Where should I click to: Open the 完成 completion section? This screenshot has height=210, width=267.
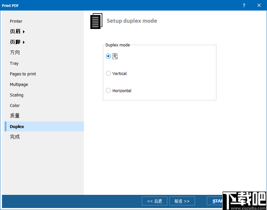click(x=14, y=137)
